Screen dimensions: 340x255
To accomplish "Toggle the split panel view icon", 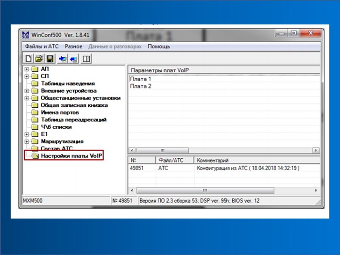I will tap(86, 59).
